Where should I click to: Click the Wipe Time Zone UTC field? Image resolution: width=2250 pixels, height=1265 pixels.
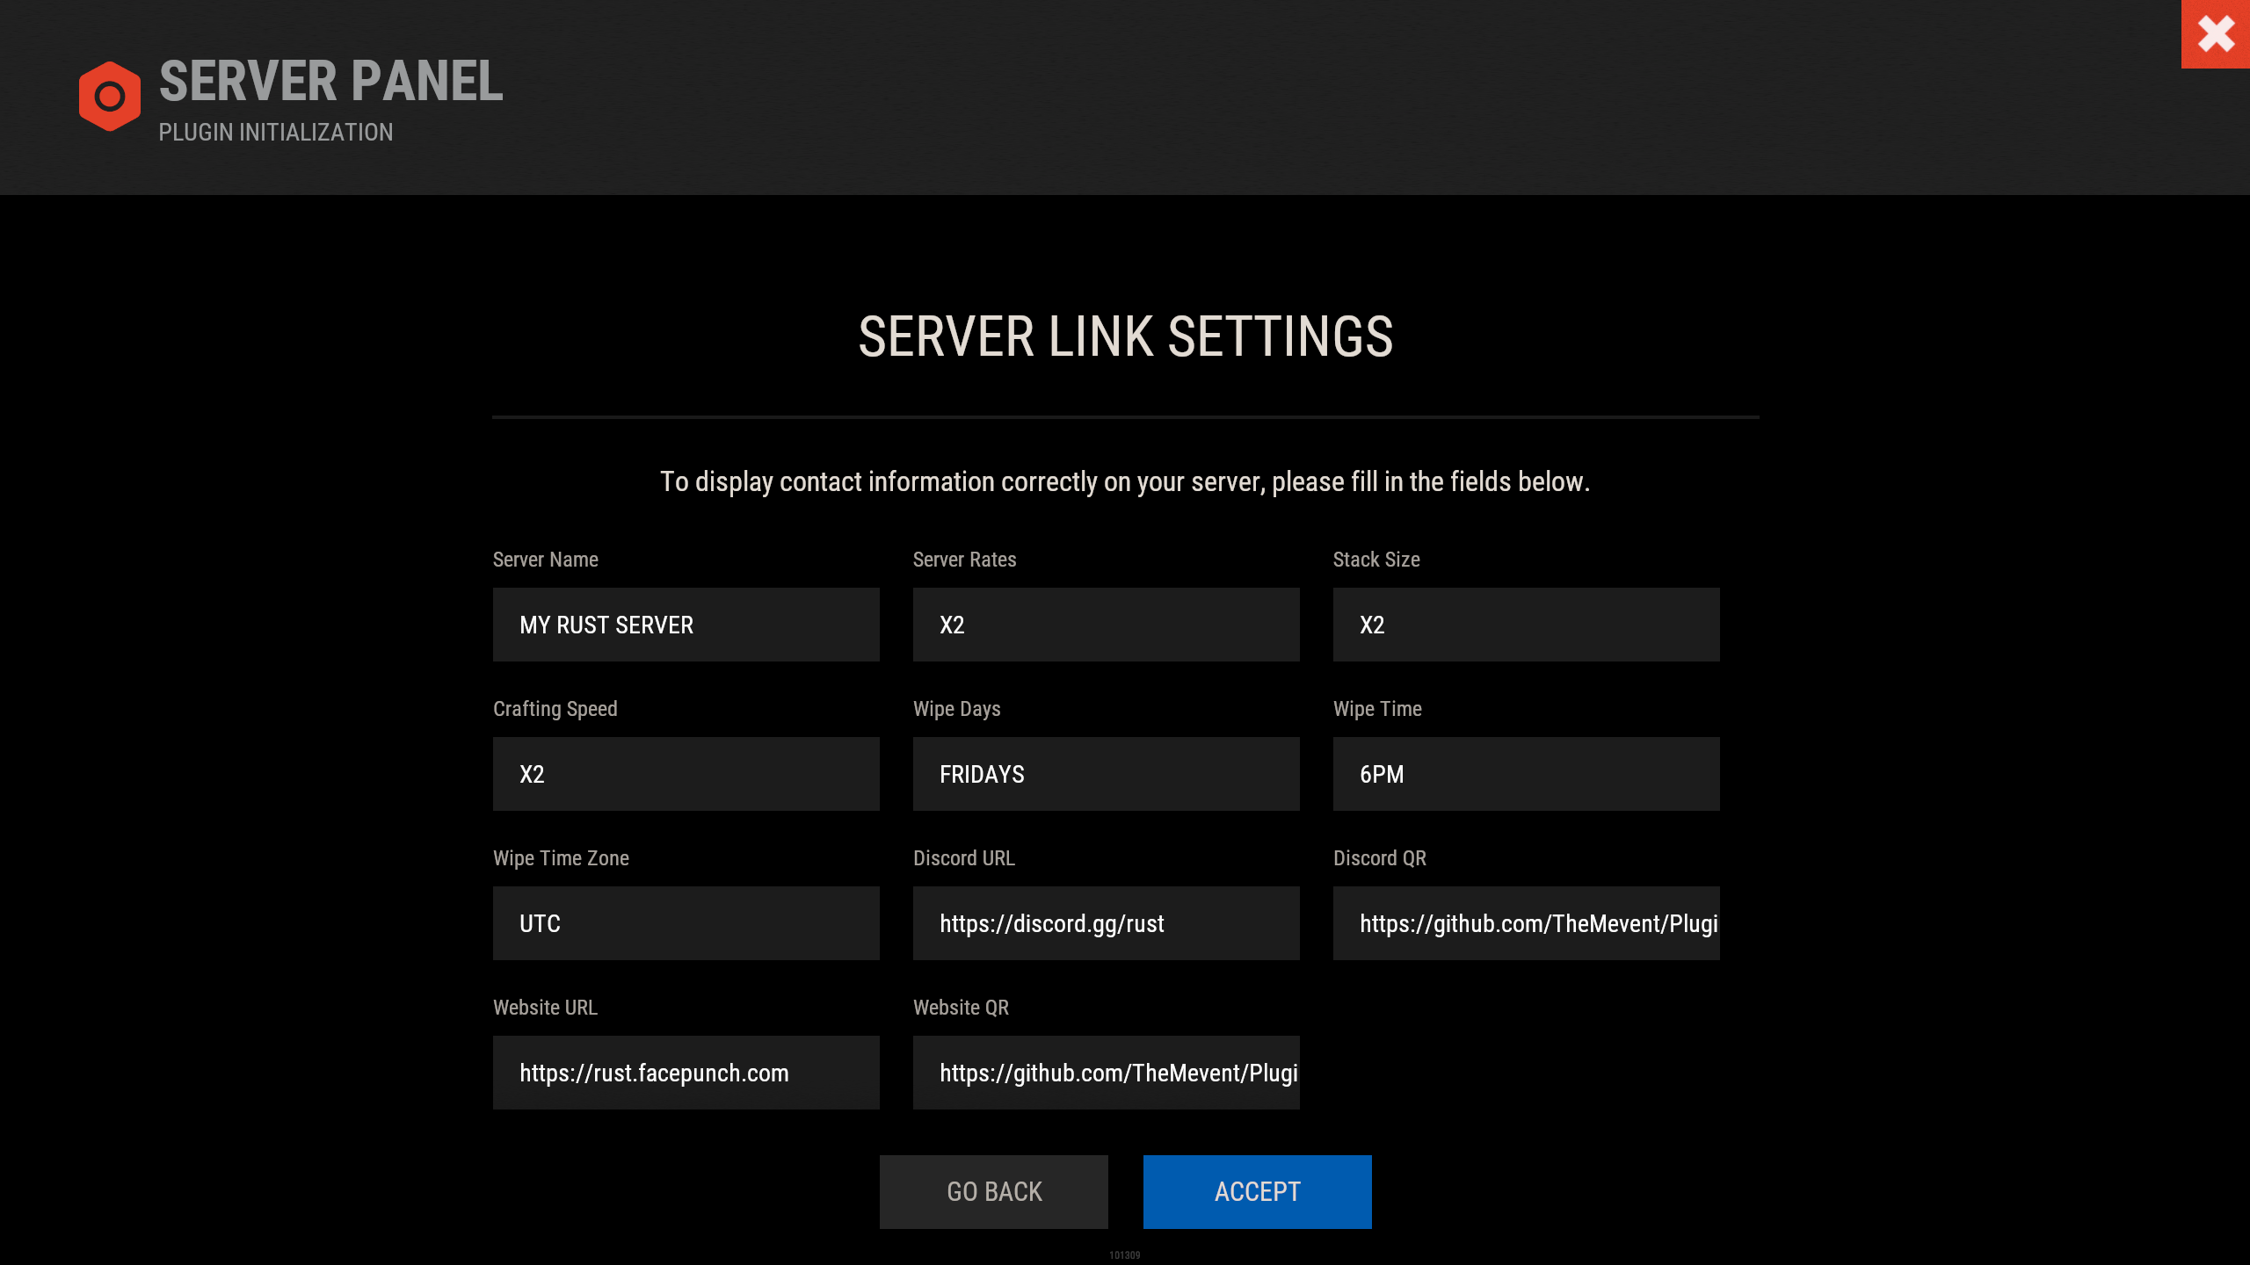point(686,923)
